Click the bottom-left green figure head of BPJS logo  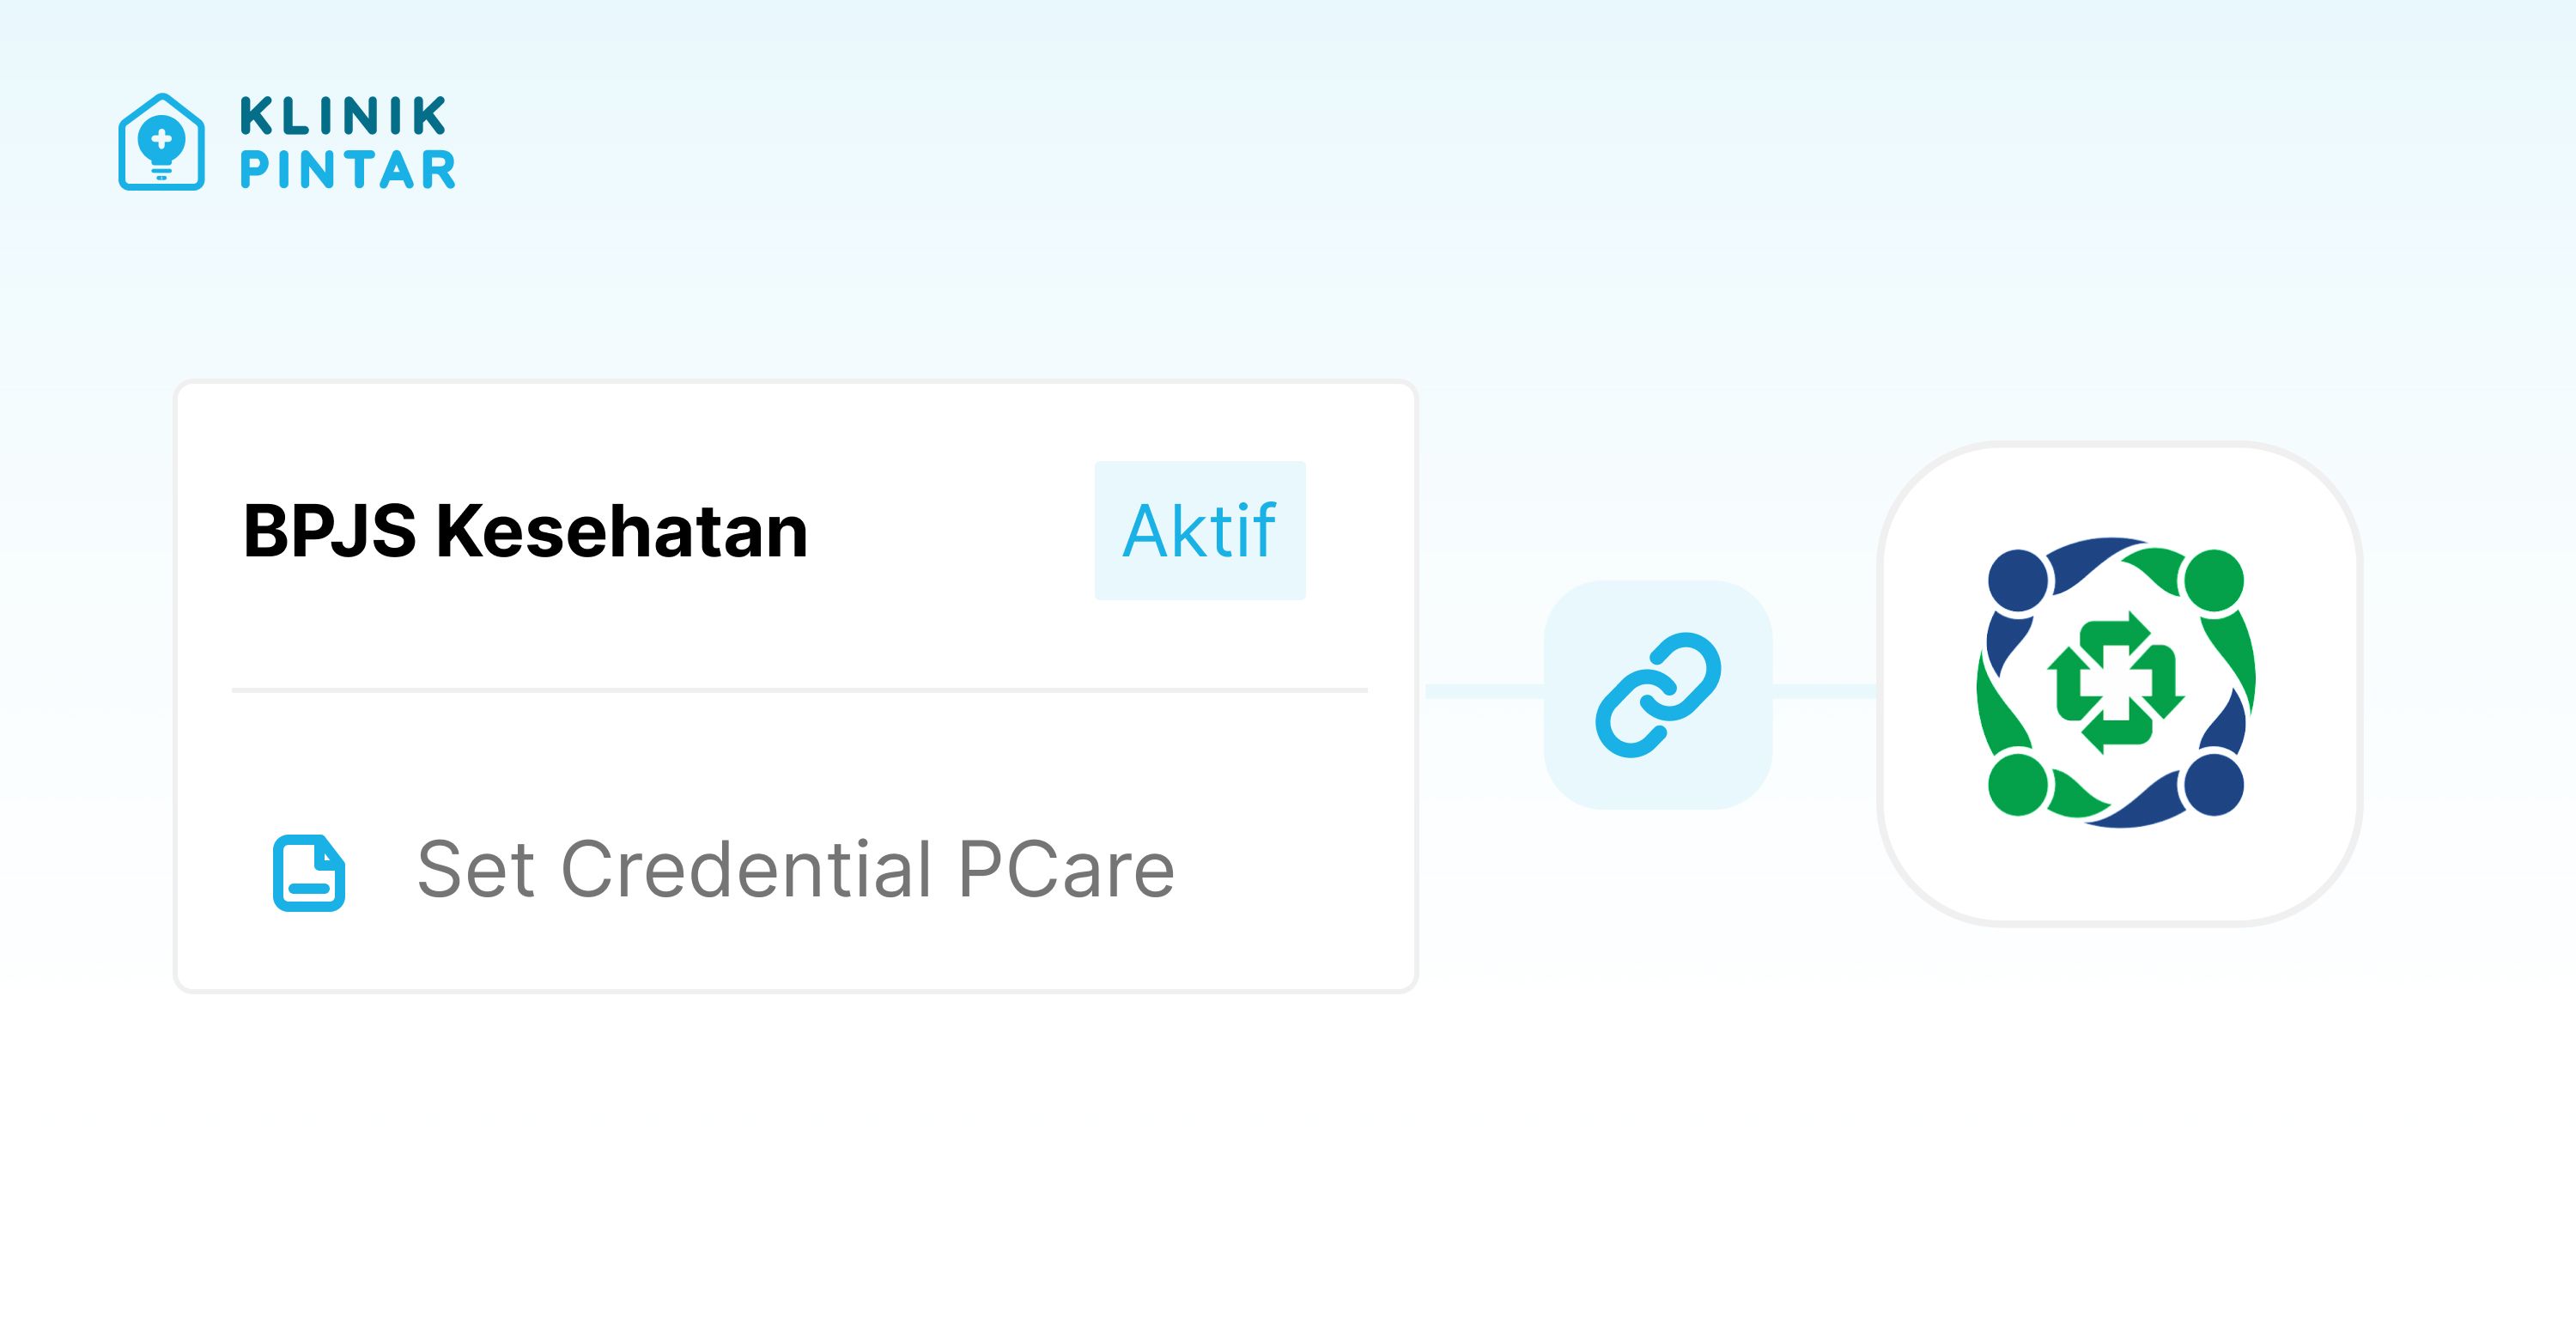(2019, 785)
